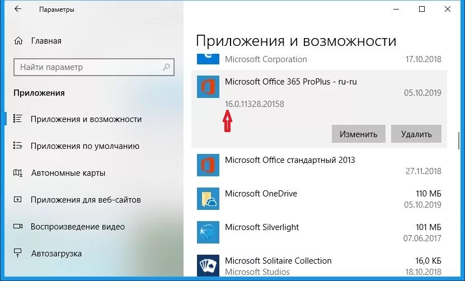The height and width of the screenshot is (281, 465).
Task: Select the Автозагрузка startup icon
Action: click(18, 253)
